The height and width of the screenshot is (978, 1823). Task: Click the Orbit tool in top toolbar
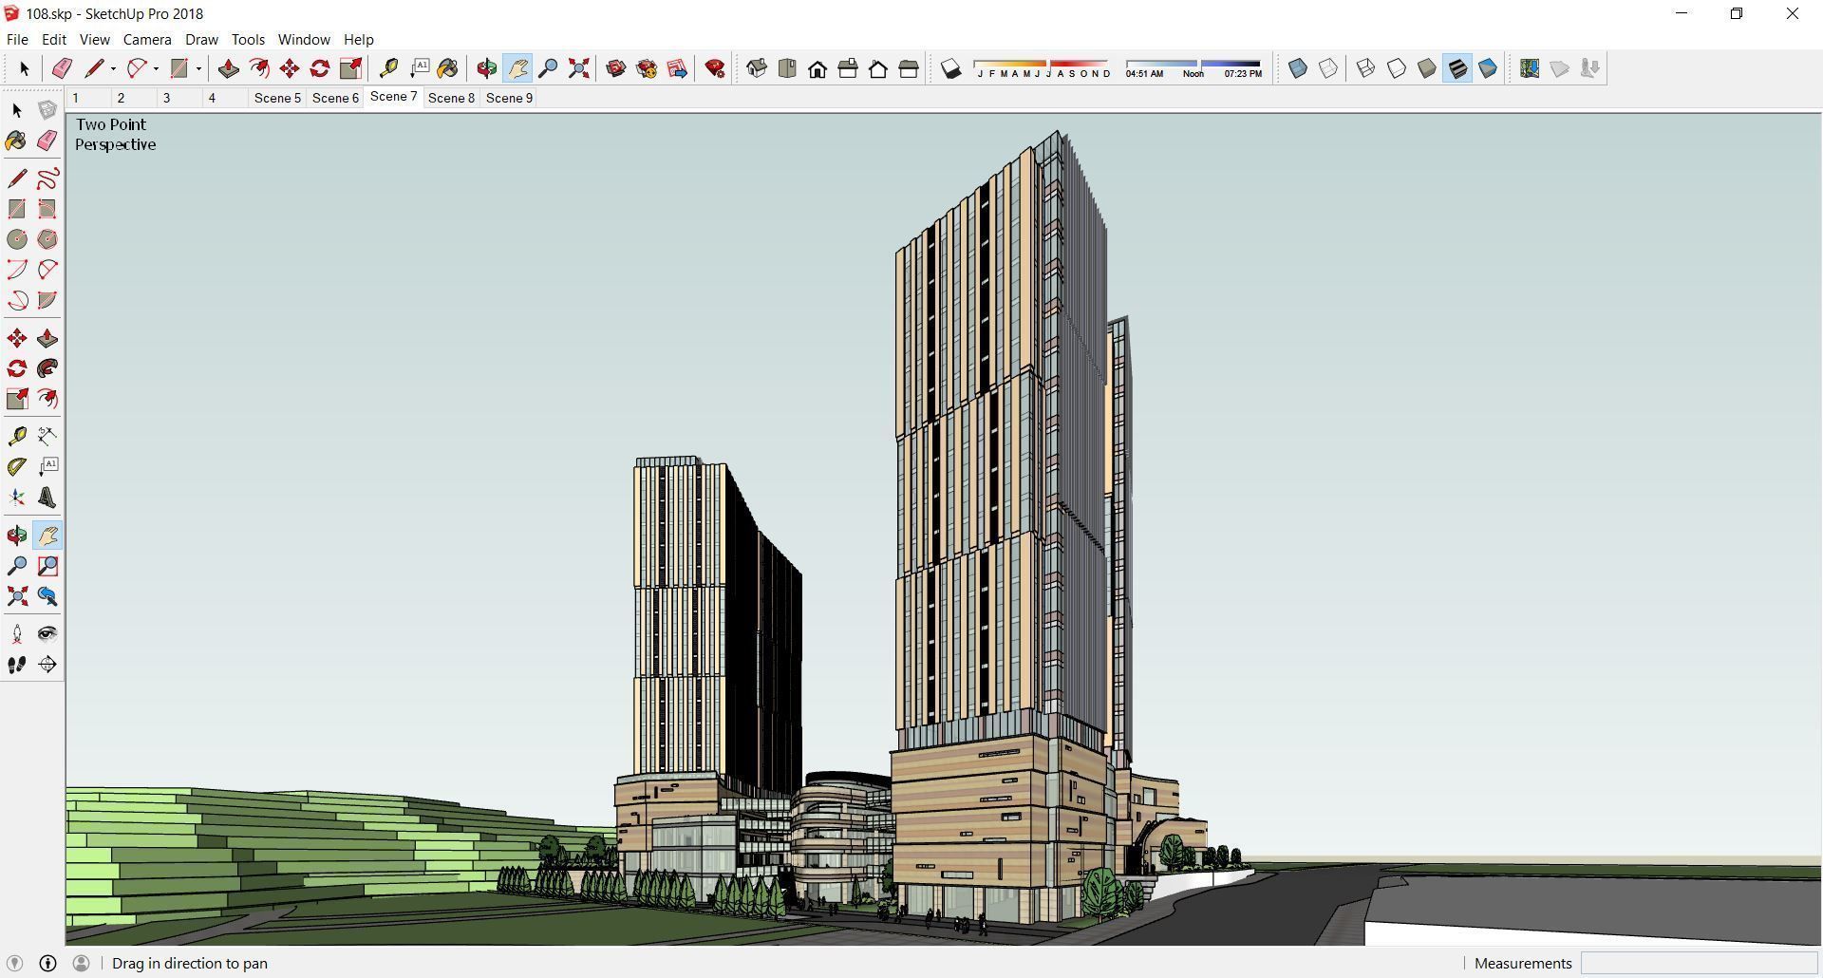pos(487,68)
